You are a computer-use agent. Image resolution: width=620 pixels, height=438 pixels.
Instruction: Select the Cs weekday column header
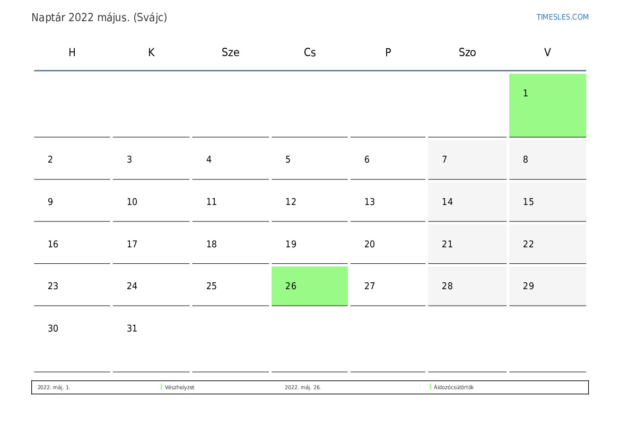pos(310,52)
